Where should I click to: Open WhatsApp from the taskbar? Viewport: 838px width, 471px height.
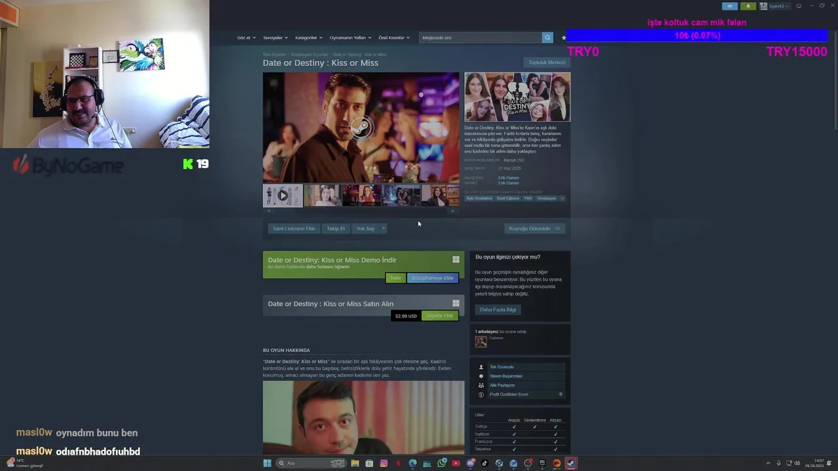coord(442,463)
